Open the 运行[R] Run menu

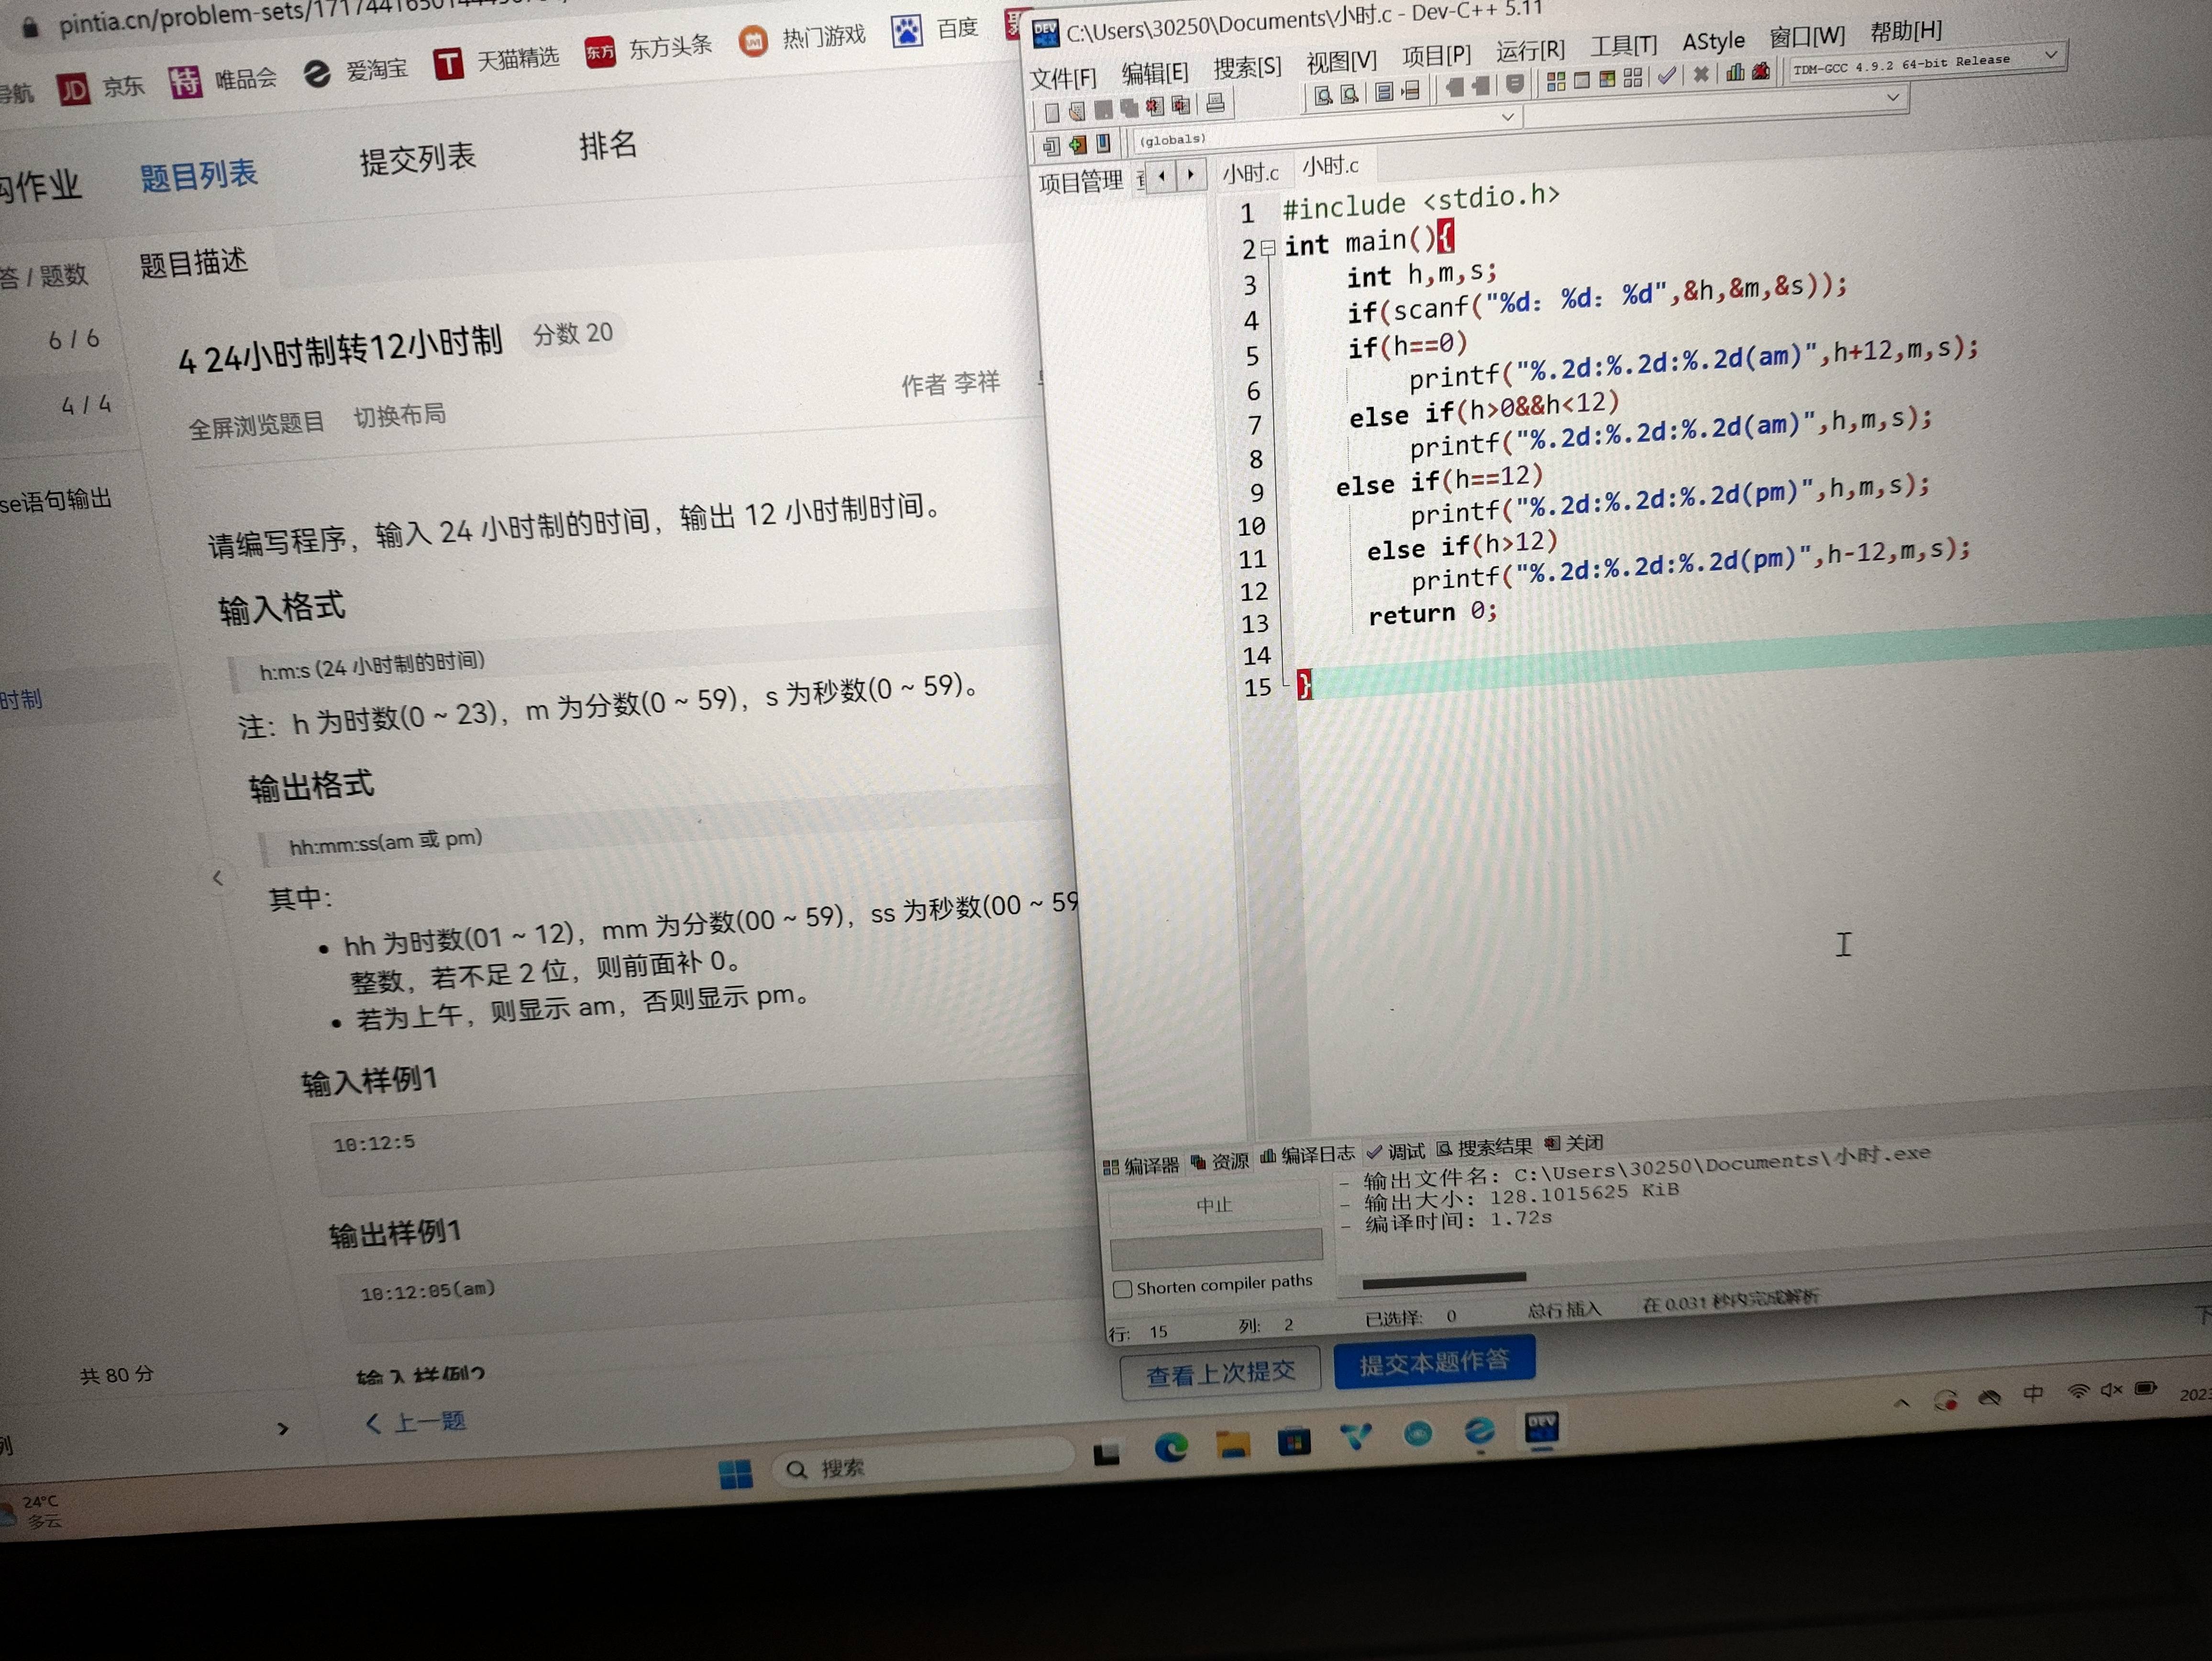[1530, 51]
